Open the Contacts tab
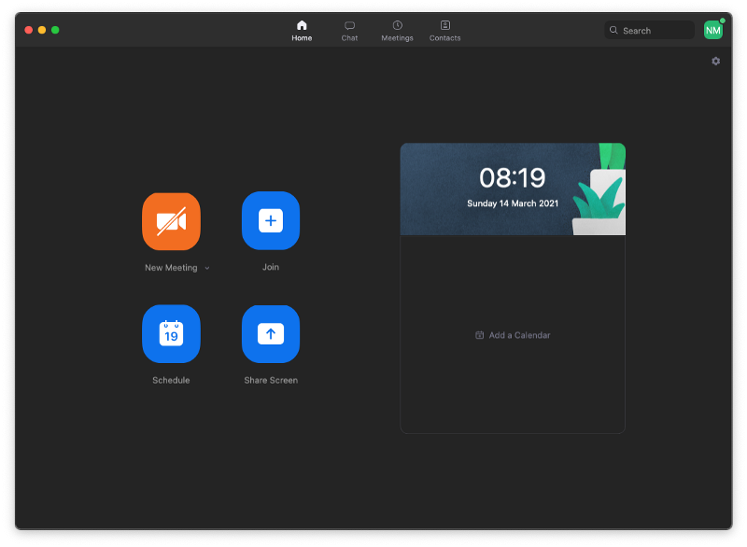The width and height of the screenshot is (747, 547). click(x=445, y=31)
